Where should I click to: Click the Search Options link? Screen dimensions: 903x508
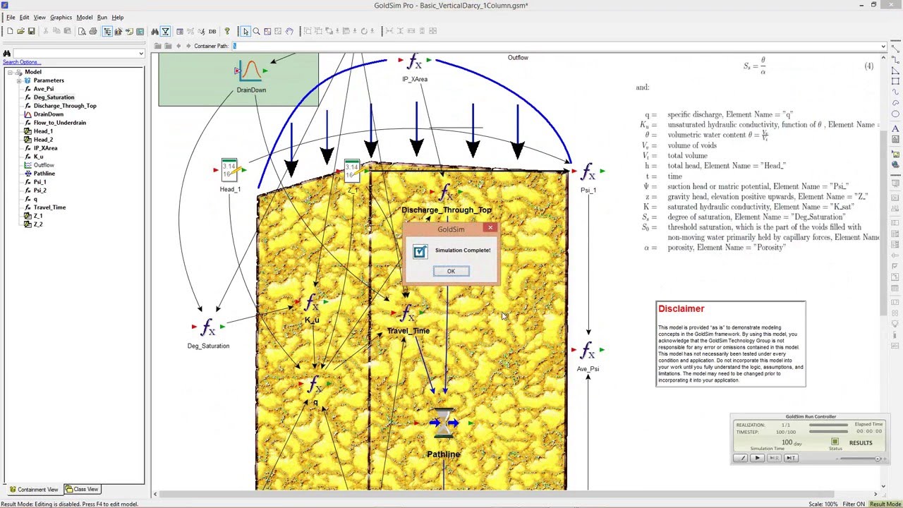coord(22,62)
